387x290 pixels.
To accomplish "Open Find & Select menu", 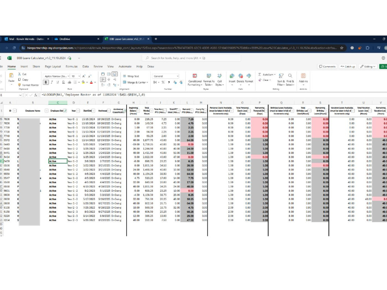I will 290,80.
